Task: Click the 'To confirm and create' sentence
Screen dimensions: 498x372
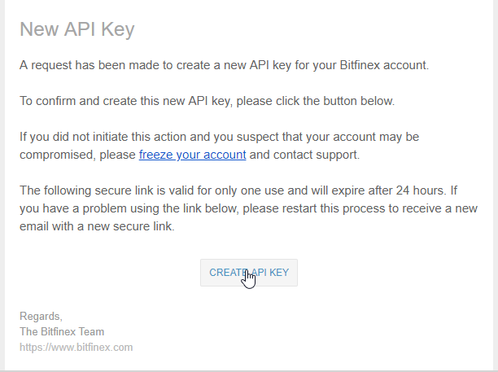Action: click(x=207, y=101)
